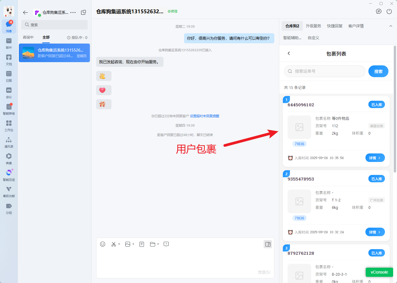397x283 pixels.
Task: Switch to the 自定义 tab
Action: (x=314, y=38)
